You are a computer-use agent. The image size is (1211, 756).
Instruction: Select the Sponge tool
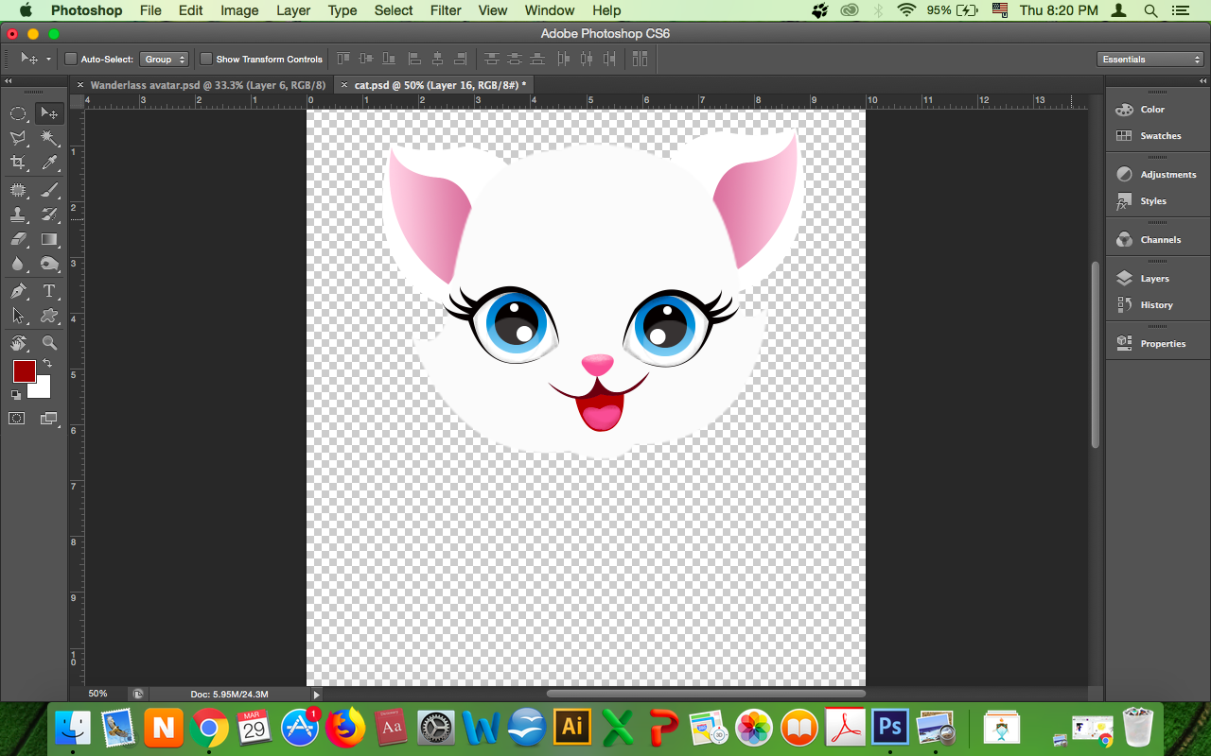coord(49,265)
